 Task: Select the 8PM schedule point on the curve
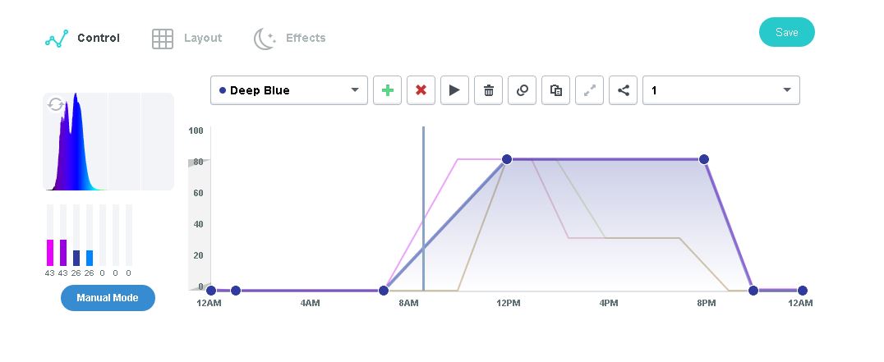pos(703,159)
